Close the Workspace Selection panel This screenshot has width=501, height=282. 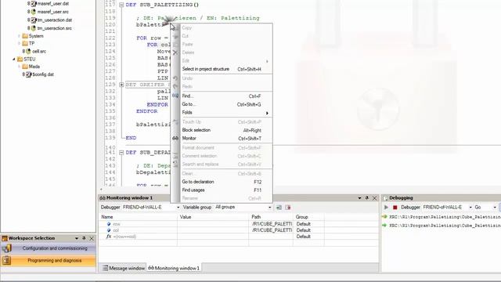click(x=92, y=238)
